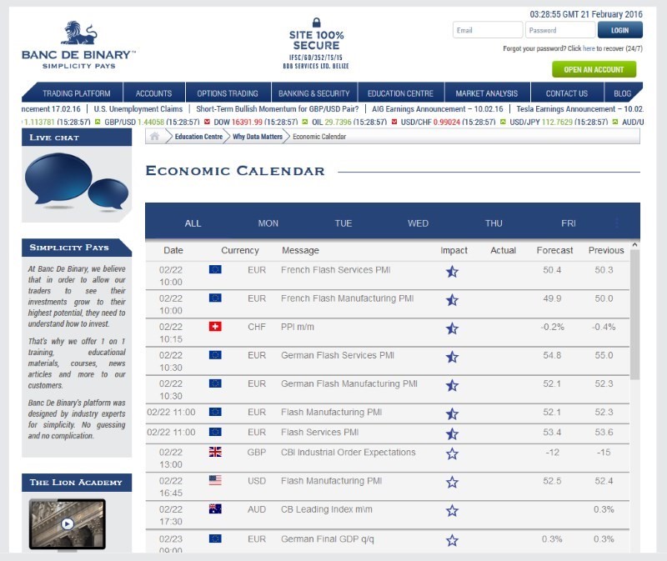Open U.S. Unemployment Claims news link
The height and width of the screenshot is (561, 667).
(x=138, y=109)
